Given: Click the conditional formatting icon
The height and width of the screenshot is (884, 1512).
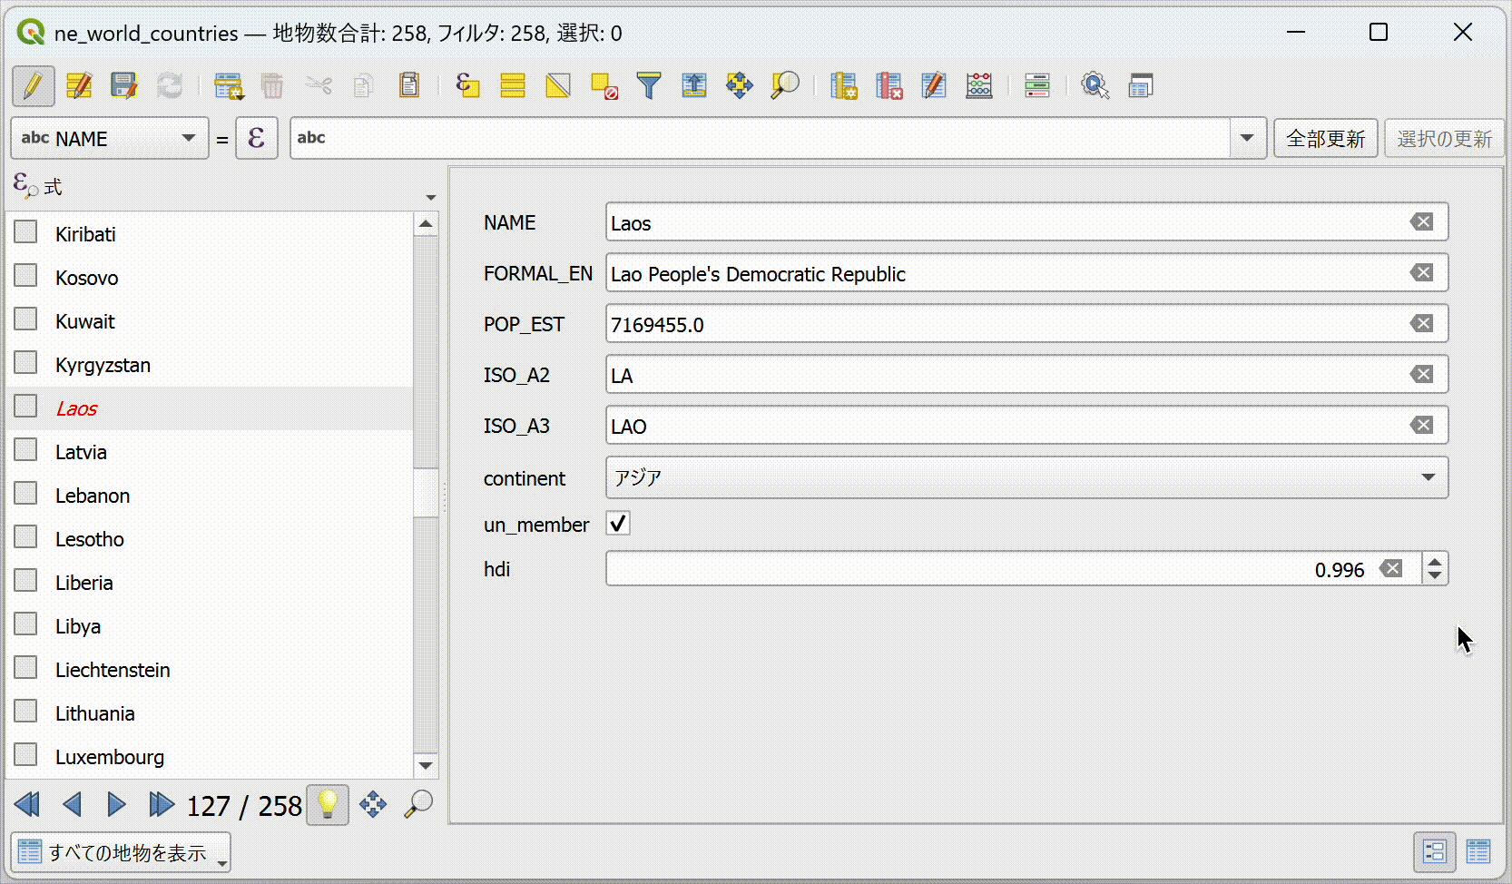Looking at the screenshot, I should pyautogui.click(x=1036, y=86).
